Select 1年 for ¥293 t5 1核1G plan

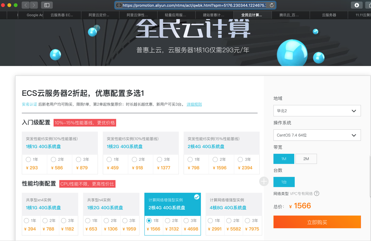tap(28, 160)
